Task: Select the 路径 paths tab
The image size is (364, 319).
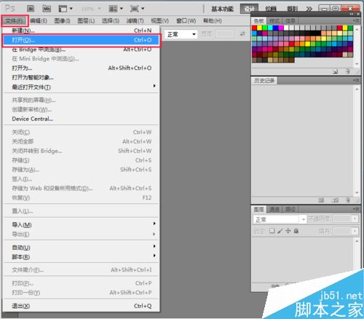Action: tap(290, 209)
